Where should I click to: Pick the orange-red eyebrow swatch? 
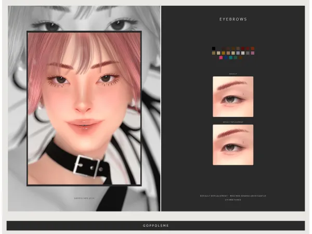(x=253, y=48)
